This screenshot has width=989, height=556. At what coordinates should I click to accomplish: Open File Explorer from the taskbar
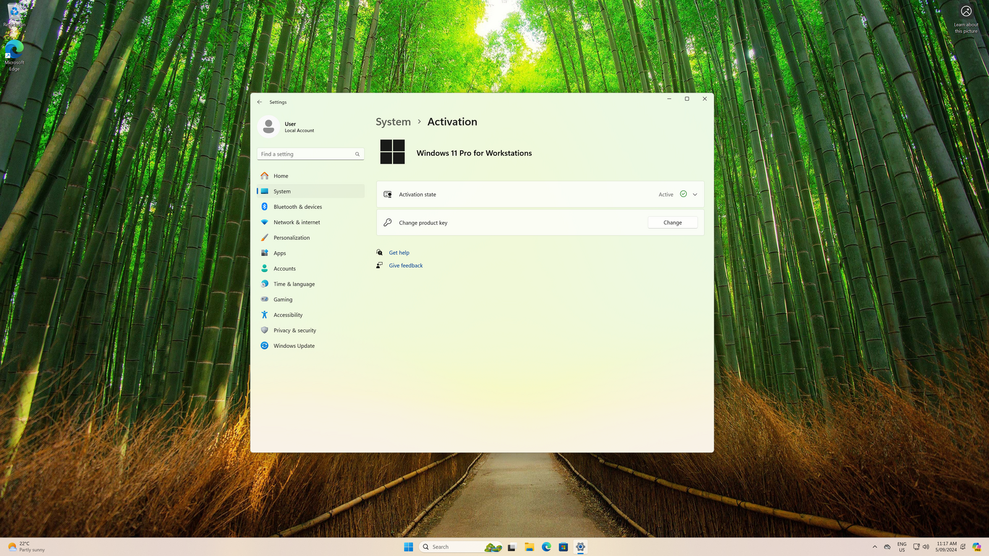click(x=529, y=547)
